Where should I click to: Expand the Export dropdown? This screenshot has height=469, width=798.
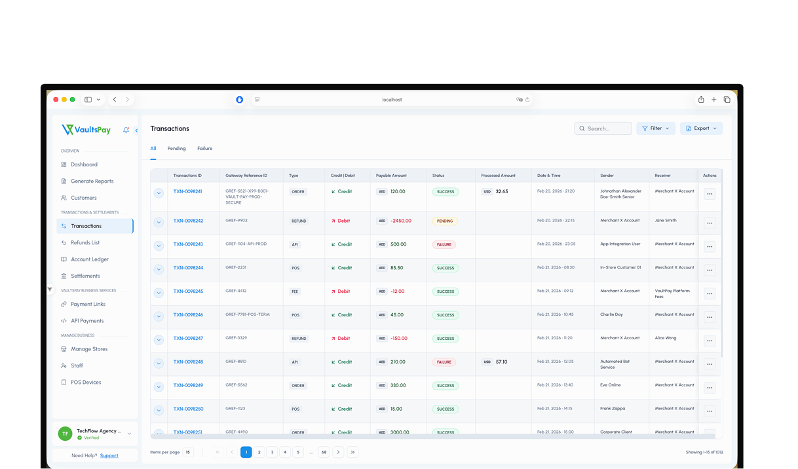(x=701, y=128)
